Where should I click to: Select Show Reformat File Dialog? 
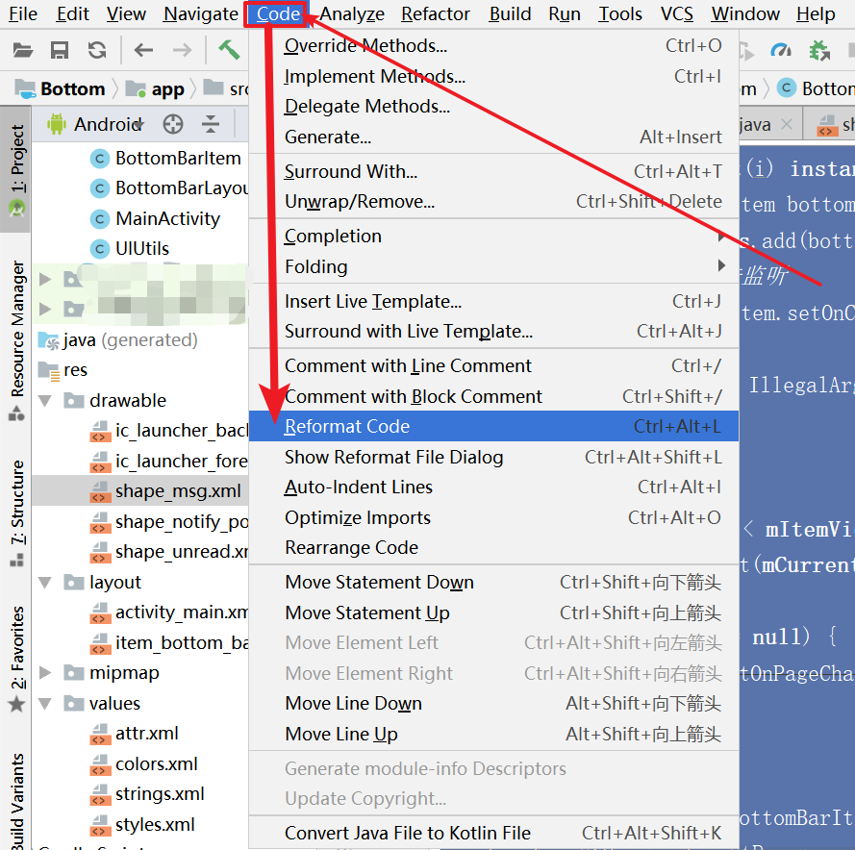click(494, 457)
